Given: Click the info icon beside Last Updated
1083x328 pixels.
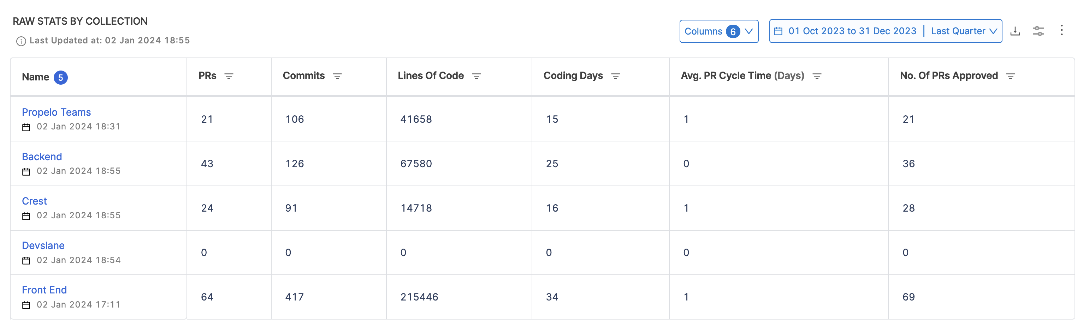Looking at the screenshot, I should click(x=20, y=41).
